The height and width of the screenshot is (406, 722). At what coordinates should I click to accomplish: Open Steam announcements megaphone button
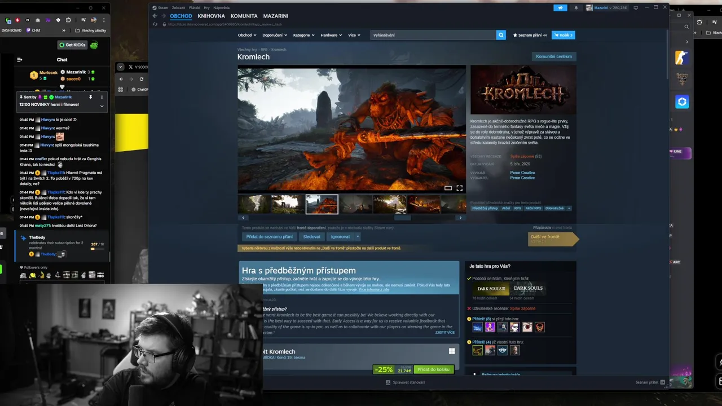click(x=560, y=8)
